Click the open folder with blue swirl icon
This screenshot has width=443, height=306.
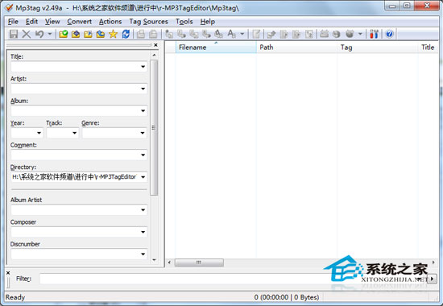coord(101,34)
